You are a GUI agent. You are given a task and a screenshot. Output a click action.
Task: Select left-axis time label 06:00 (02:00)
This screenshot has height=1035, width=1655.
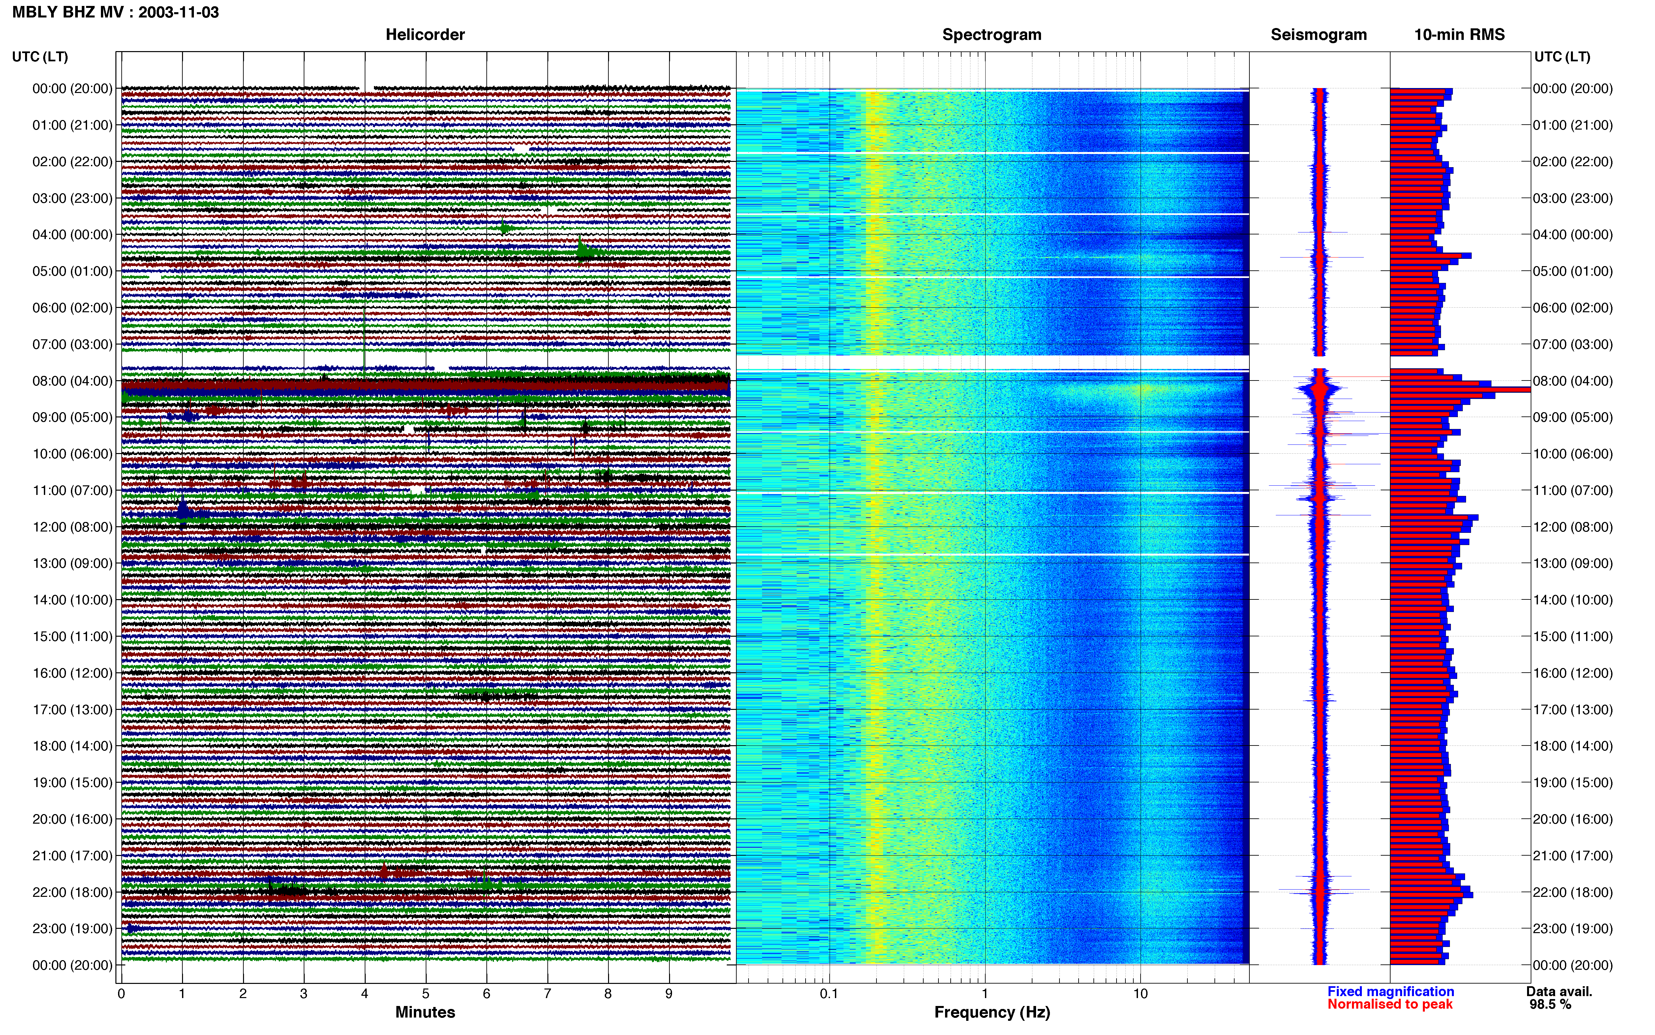click(x=73, y=308)
